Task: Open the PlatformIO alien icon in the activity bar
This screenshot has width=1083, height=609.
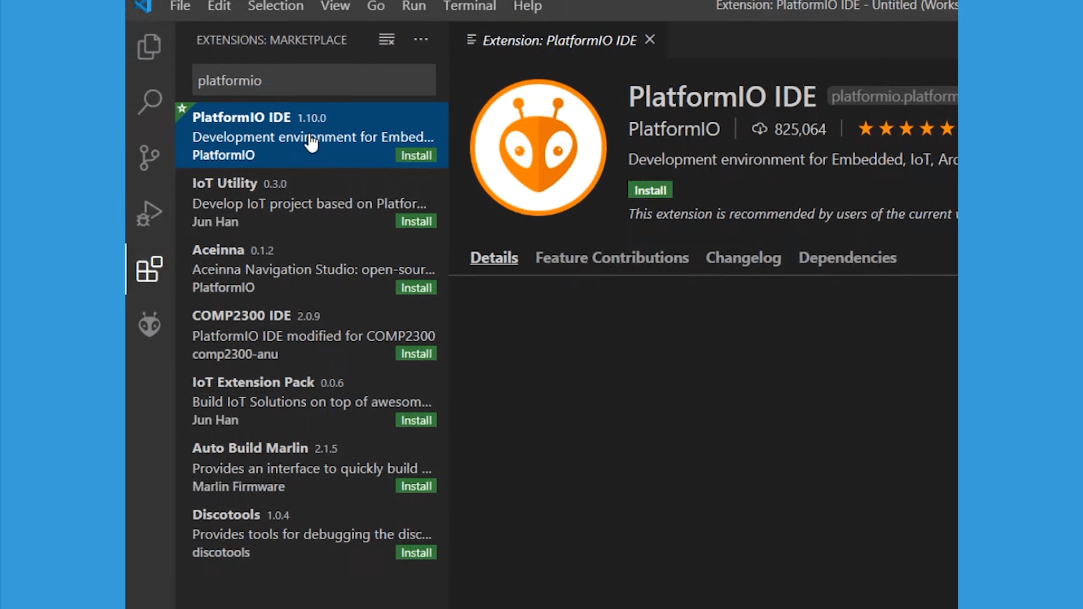Action: click(149, 324)
